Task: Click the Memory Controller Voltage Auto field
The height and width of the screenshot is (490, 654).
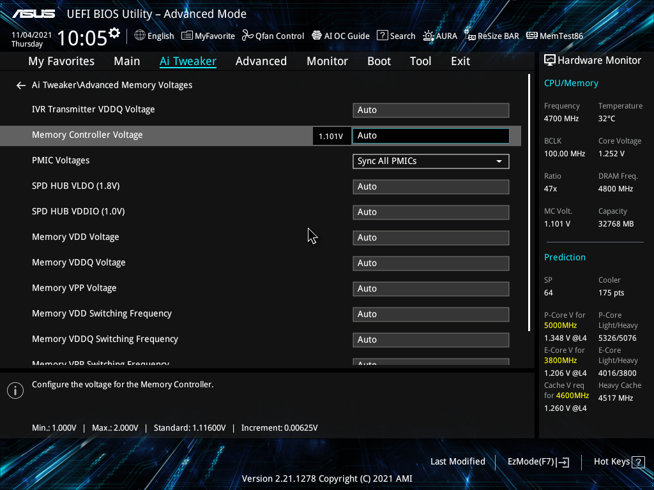Action: point(431,136)
